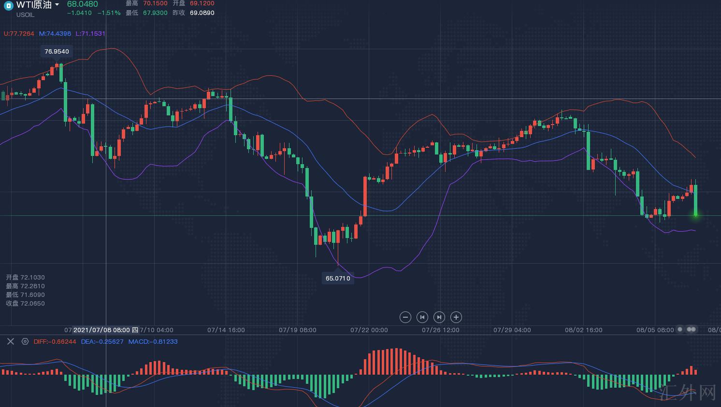Click the blue MACD:-0.81233 value label
Image resolution: width=721 pixels, height=407 pixels.
[x=153, y=341]
